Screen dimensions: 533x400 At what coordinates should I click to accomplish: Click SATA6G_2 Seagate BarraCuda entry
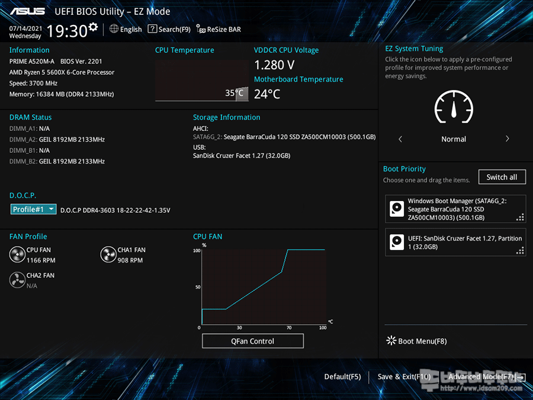click(284, 137)
